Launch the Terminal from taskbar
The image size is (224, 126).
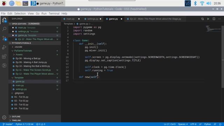click(x=25, y=3)
